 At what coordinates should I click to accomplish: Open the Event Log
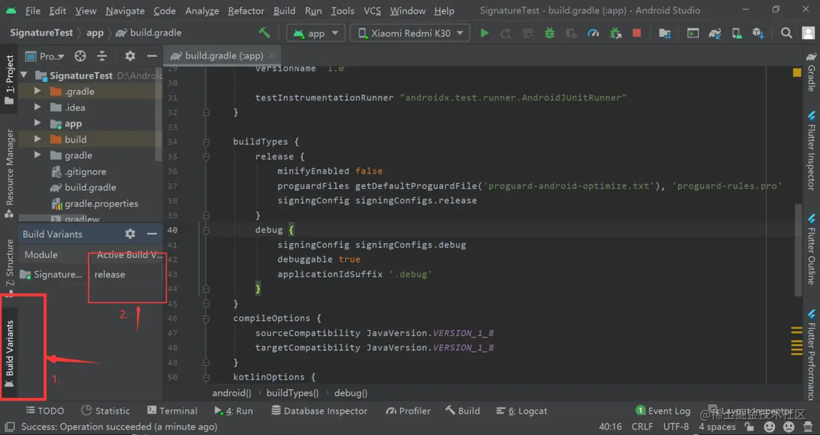[x=663, y=411]
